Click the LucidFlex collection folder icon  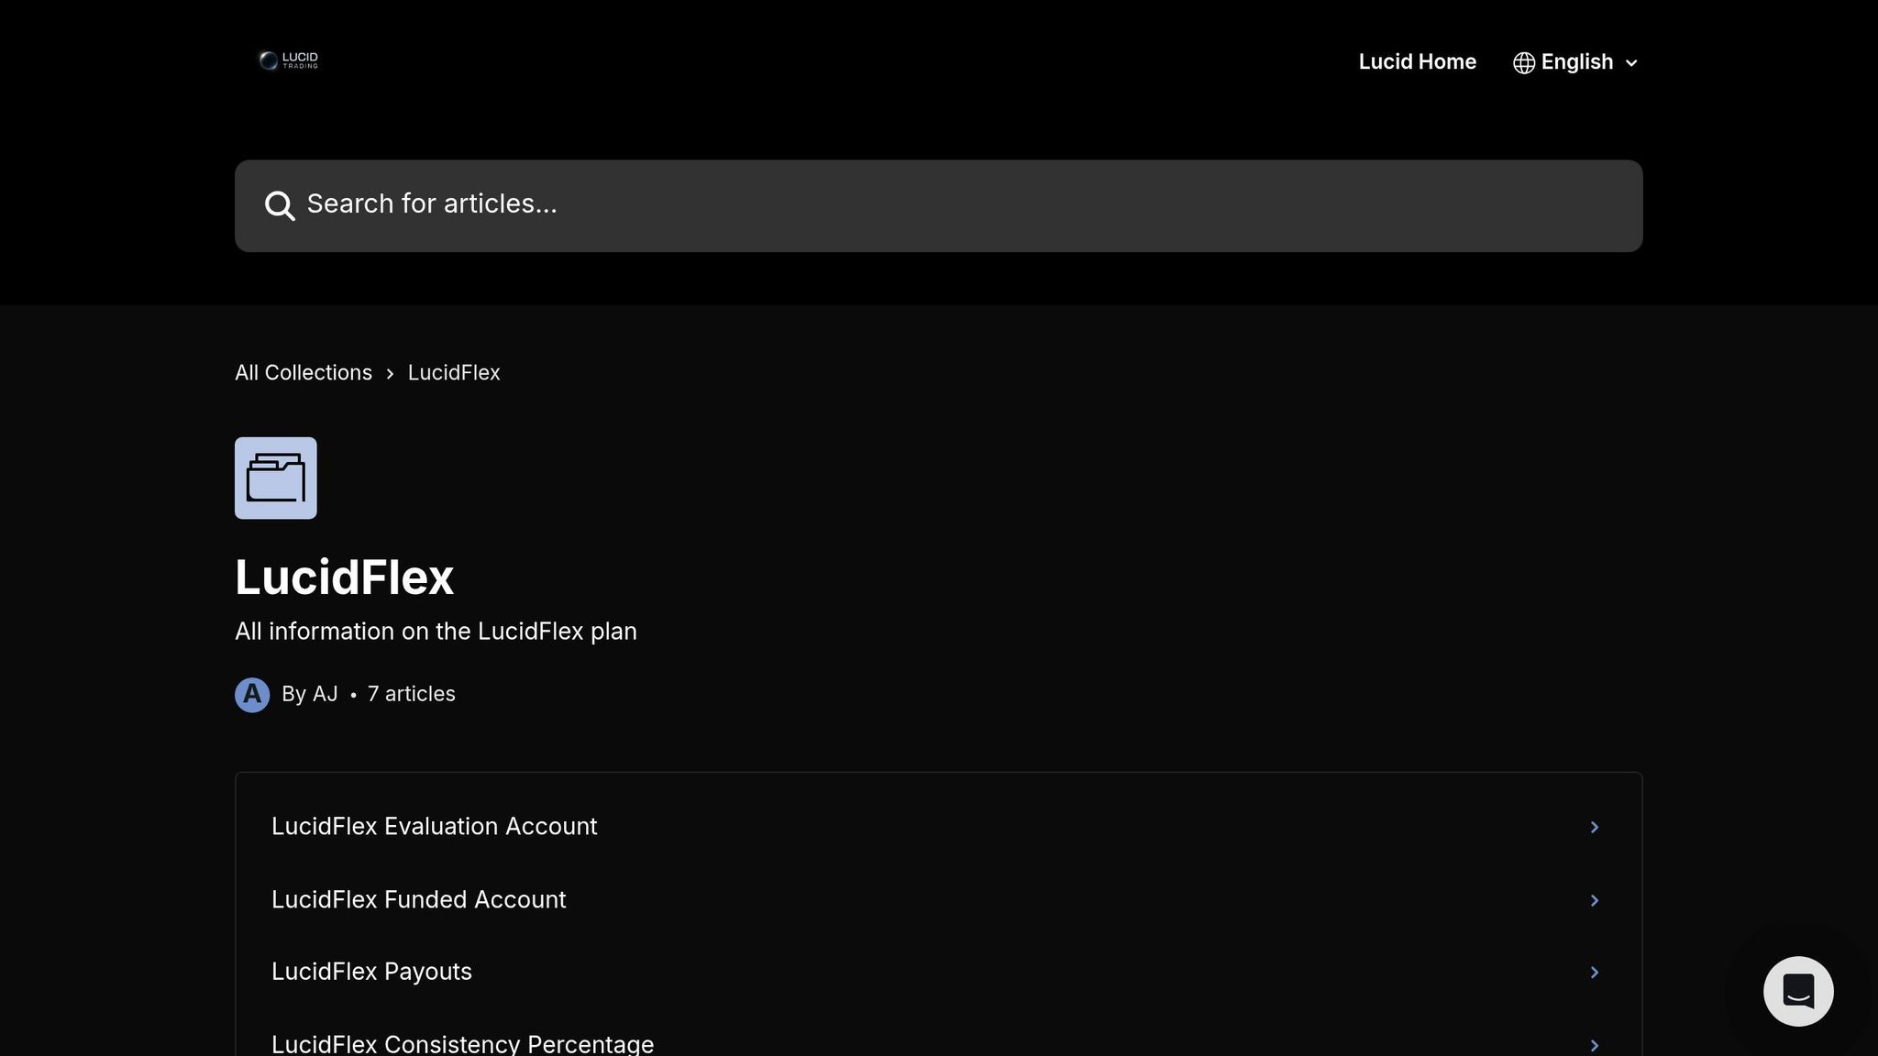pos(275,477)
